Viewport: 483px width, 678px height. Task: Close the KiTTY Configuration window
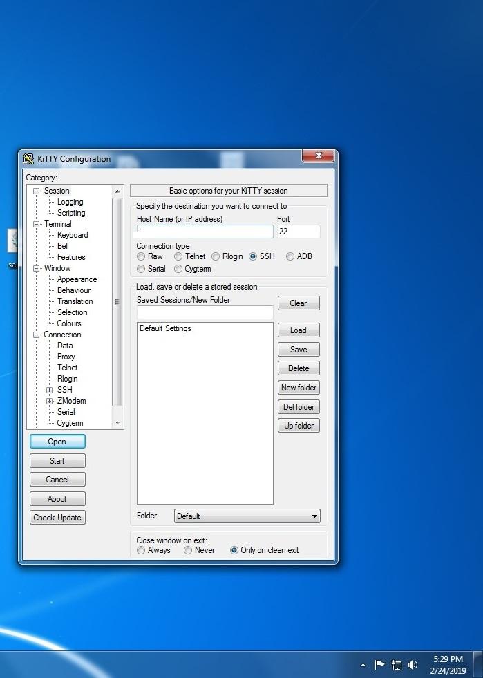319,156
